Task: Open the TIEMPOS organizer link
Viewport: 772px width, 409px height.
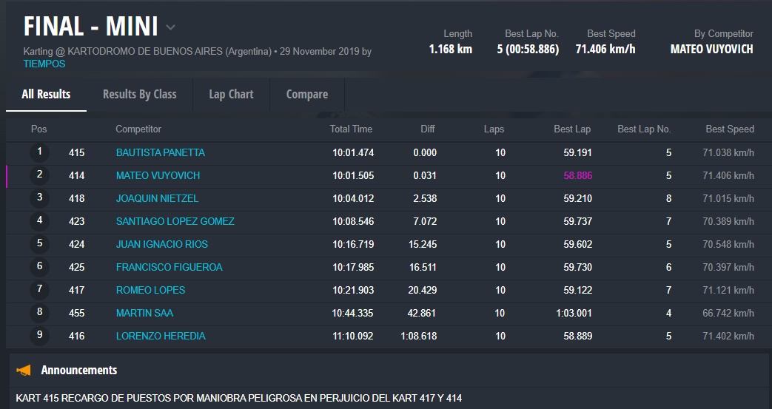Action: 44,64
